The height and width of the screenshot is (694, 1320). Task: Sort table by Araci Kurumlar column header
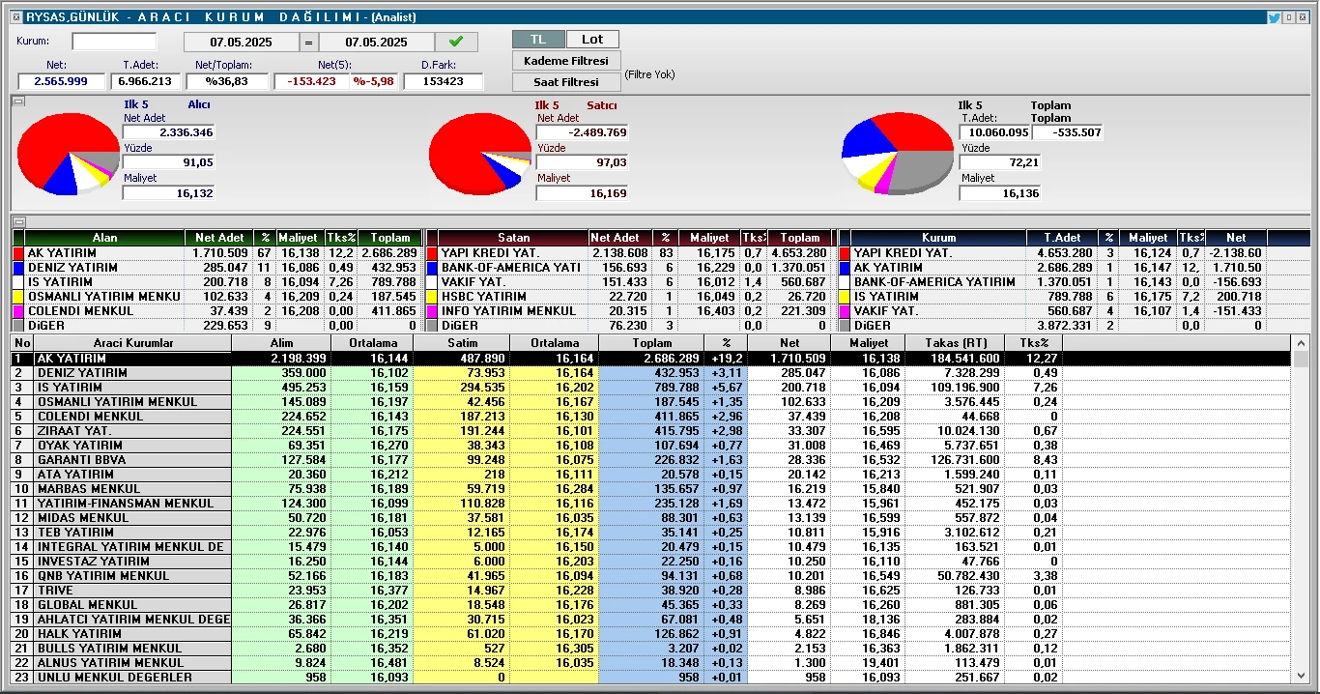133,343
